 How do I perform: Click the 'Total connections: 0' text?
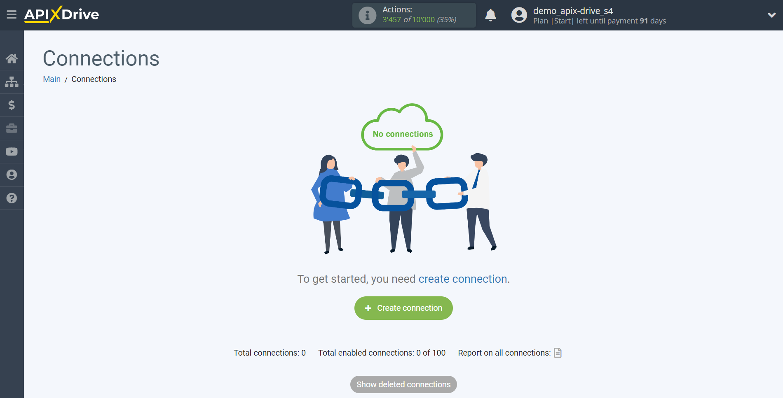[x=270, y=353]
